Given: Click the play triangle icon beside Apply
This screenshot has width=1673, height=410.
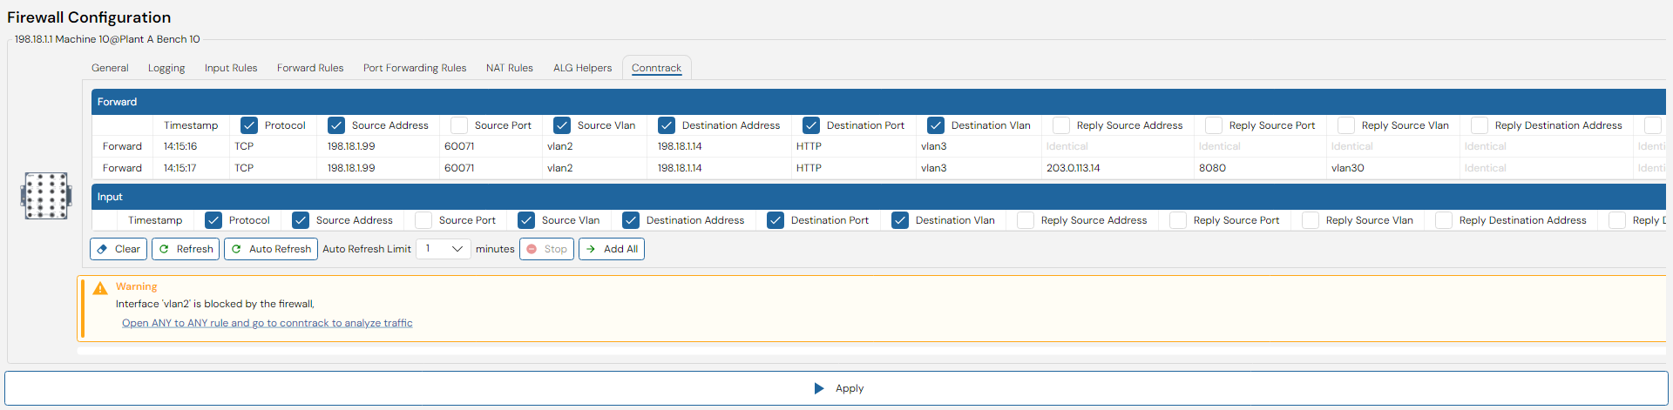Looking at the screenshot, I should [819, 388].
